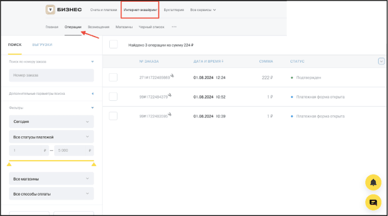Click status of the 10:52 operation
This screenshot has width=388, height=216.
[x=320, y=97]
